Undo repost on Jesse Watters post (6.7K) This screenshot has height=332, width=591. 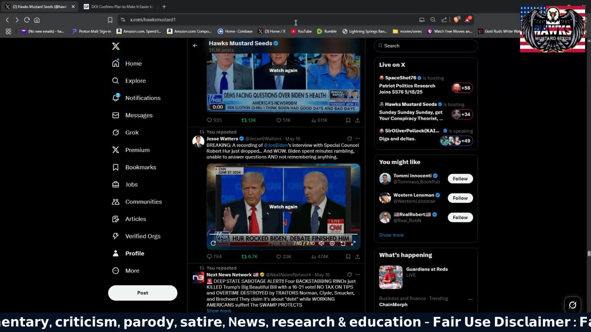[249, 256]
